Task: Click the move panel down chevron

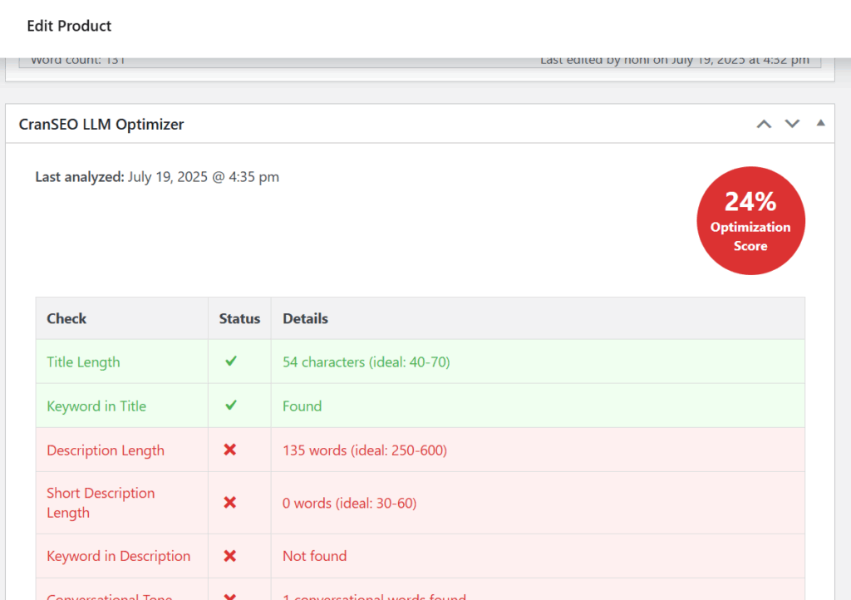Action: (792, 124)
